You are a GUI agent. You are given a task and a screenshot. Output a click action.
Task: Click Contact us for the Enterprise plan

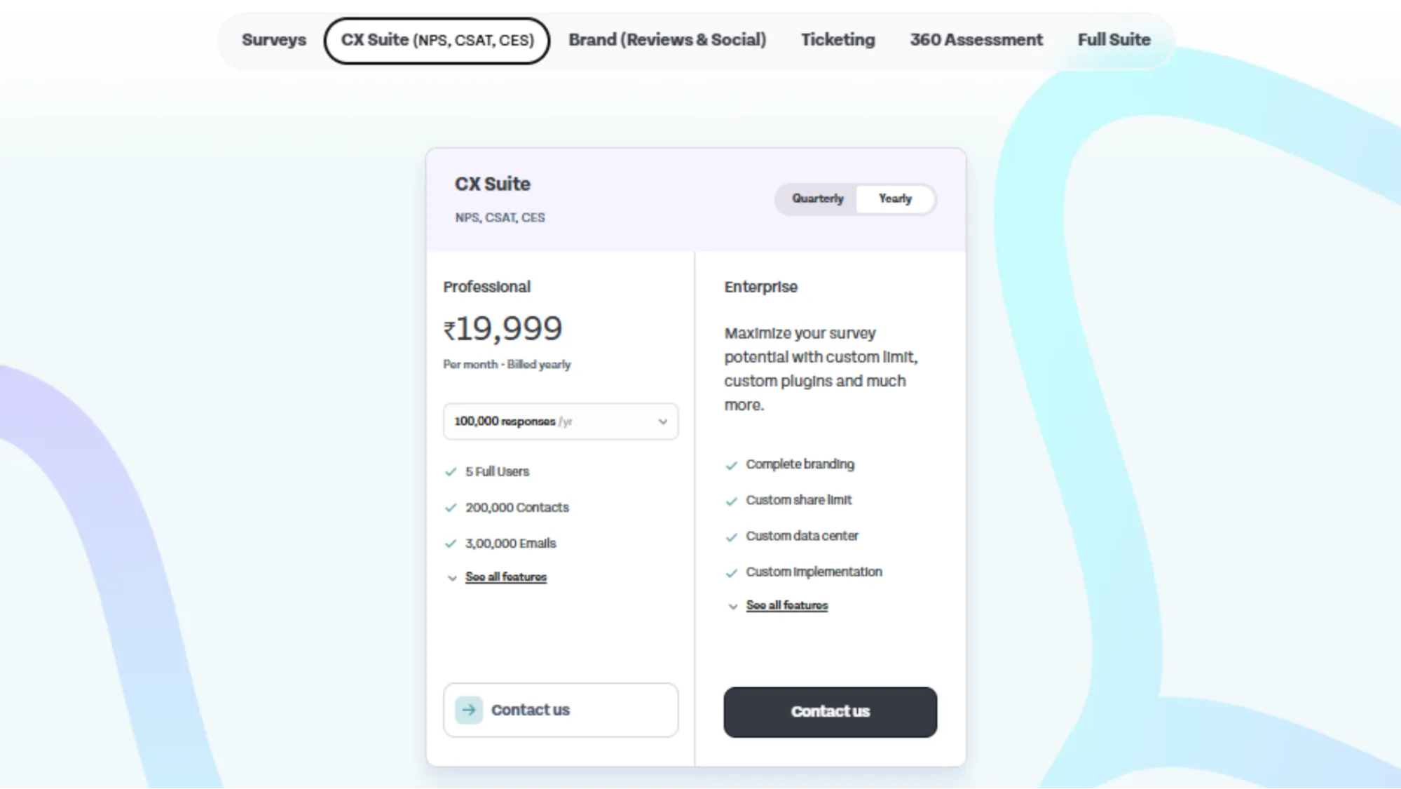click(831, 712)
